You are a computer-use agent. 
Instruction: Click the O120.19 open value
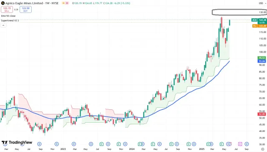tap(77, 3)
